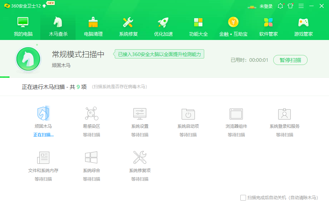Open the main menu hamburger icon
The width and height of the screenshot is (329, 207).
301,6
